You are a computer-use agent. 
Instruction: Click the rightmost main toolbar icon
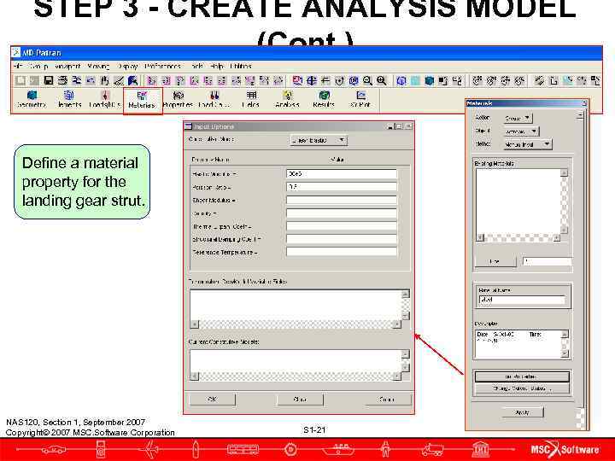595,81
